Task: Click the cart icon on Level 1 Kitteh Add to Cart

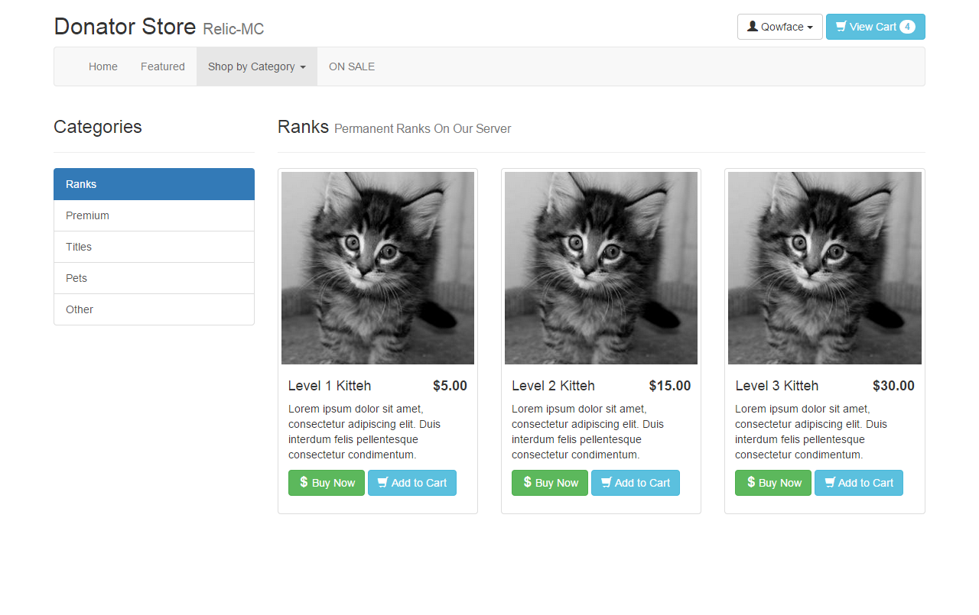Action: 382,483
